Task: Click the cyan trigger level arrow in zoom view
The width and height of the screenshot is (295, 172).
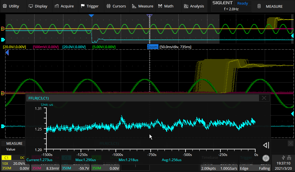Action: pos(292,114)
